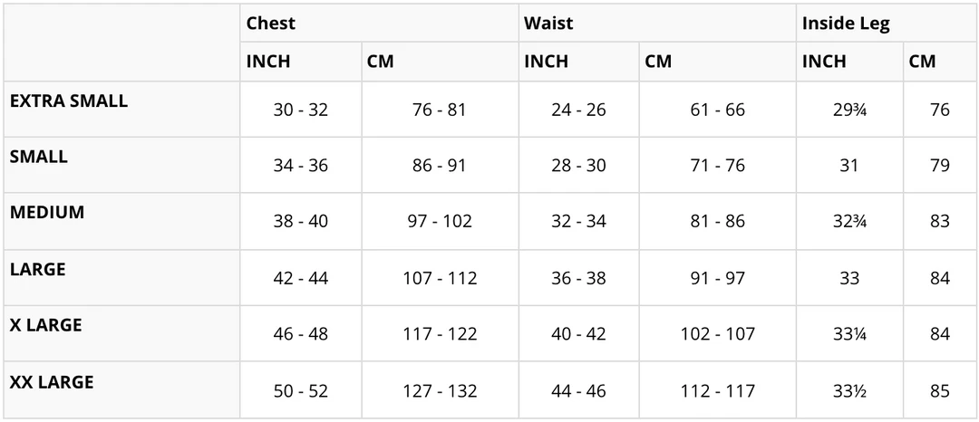Select the LARGE row label

(38, 269)
